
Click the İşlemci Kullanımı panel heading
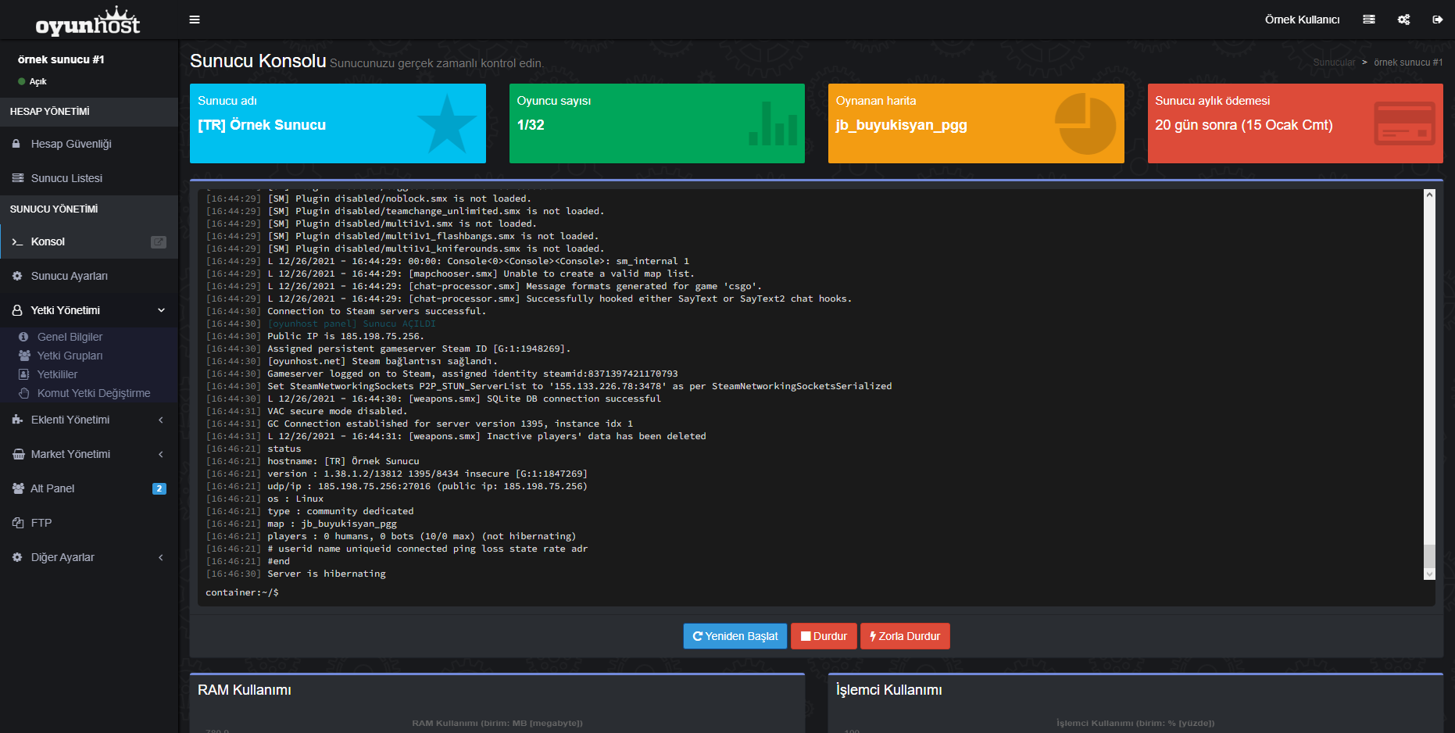point(888,690)
